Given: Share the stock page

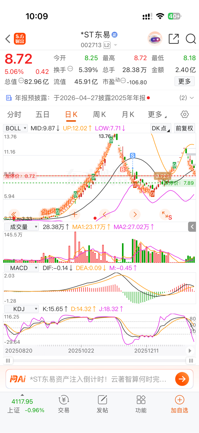Looking at the screenshot, I should [x=174, y=39].
